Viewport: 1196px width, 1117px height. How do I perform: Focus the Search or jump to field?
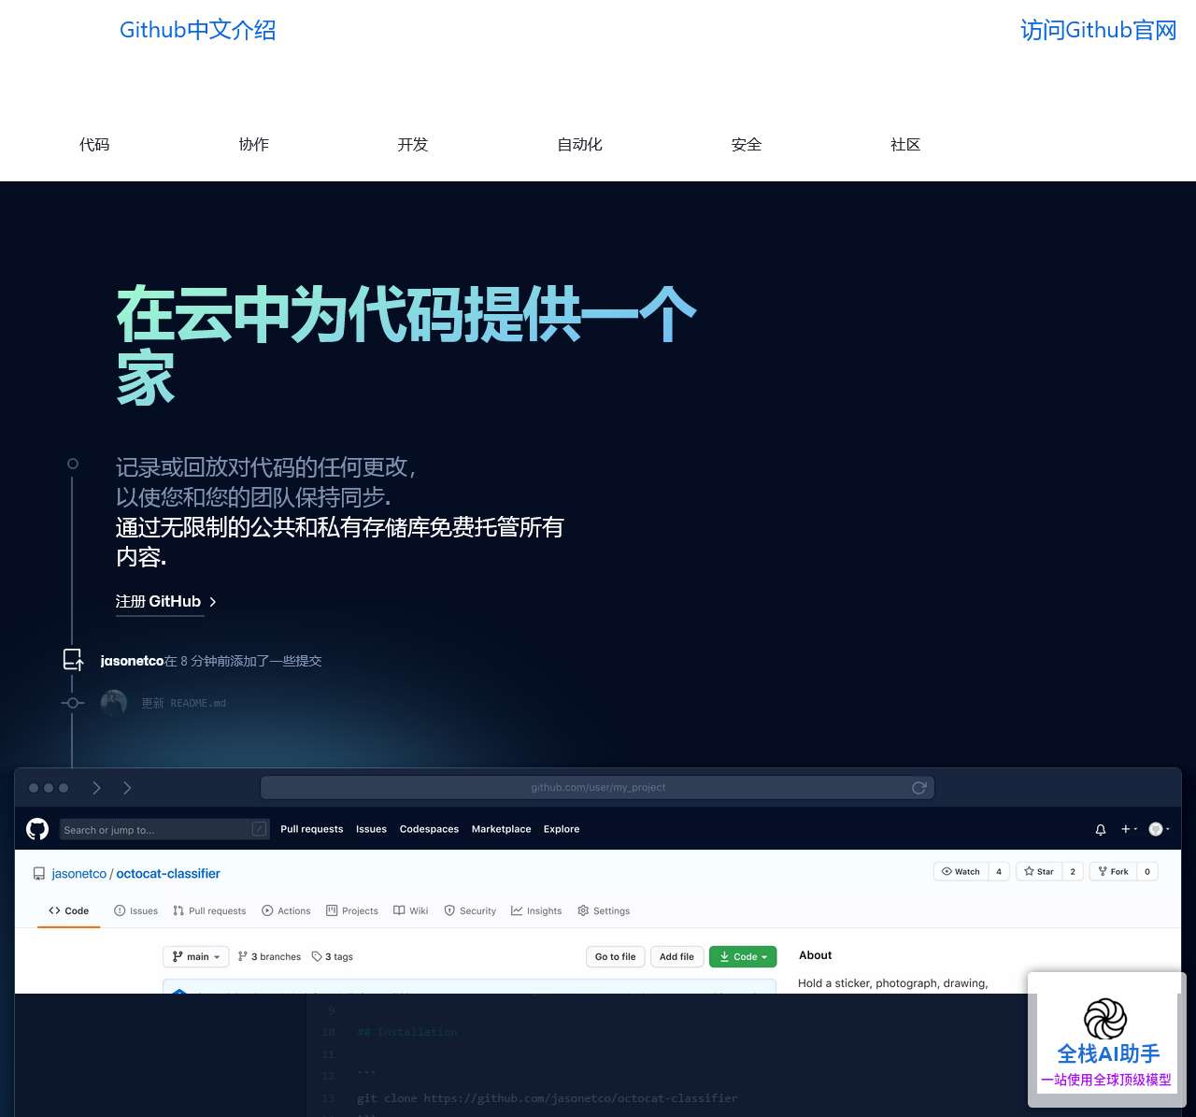pos(164,829)
